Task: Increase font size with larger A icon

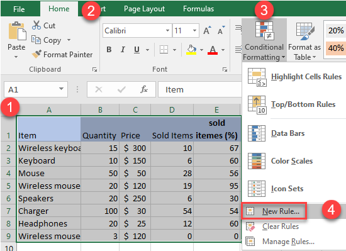Action: pos(207,30)
